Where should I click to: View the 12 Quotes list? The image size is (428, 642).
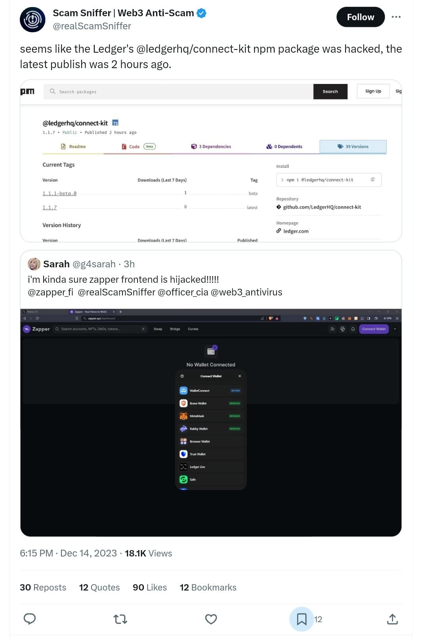99,587
